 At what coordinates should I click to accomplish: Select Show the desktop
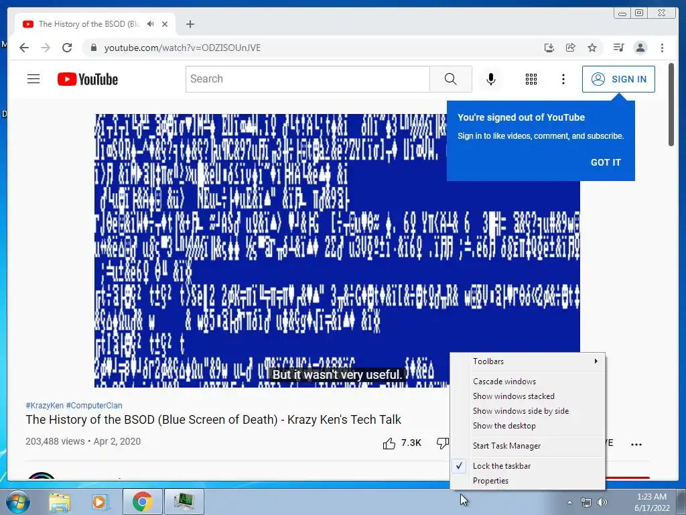(x=528, y=426)
